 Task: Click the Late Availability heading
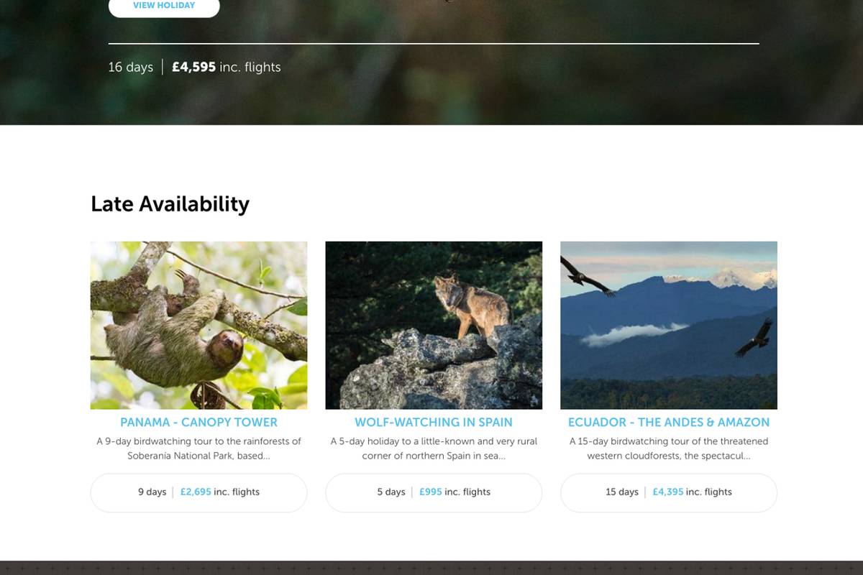170,204
